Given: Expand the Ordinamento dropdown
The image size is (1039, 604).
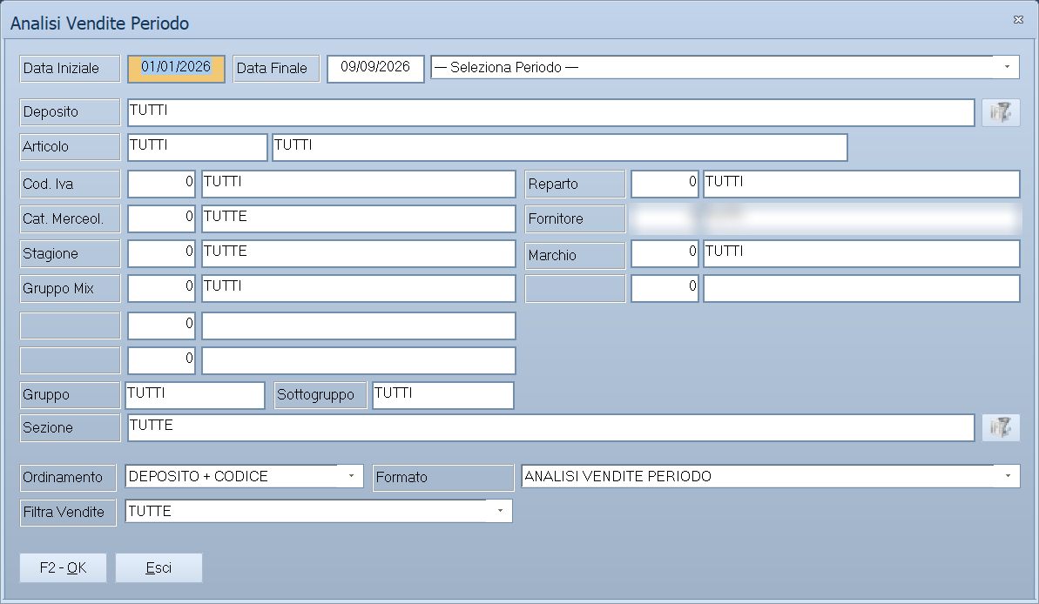Looking at the screenshot, I should tap(351, 476).
